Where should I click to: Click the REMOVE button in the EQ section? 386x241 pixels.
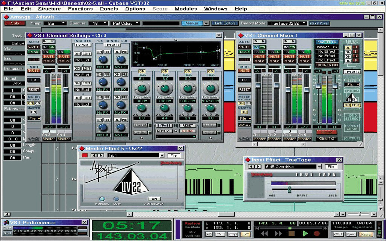[x=164, y=131]
